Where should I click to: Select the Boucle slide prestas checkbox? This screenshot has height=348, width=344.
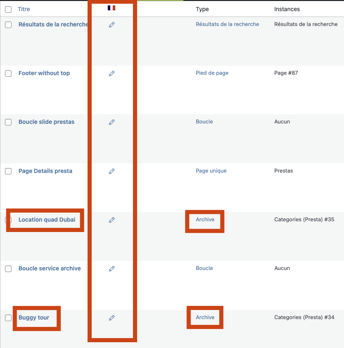[8, 122]
